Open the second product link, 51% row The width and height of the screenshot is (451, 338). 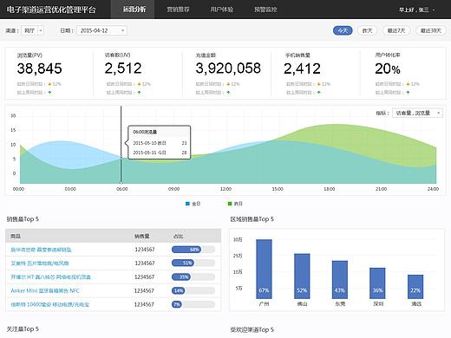(40, 263)
